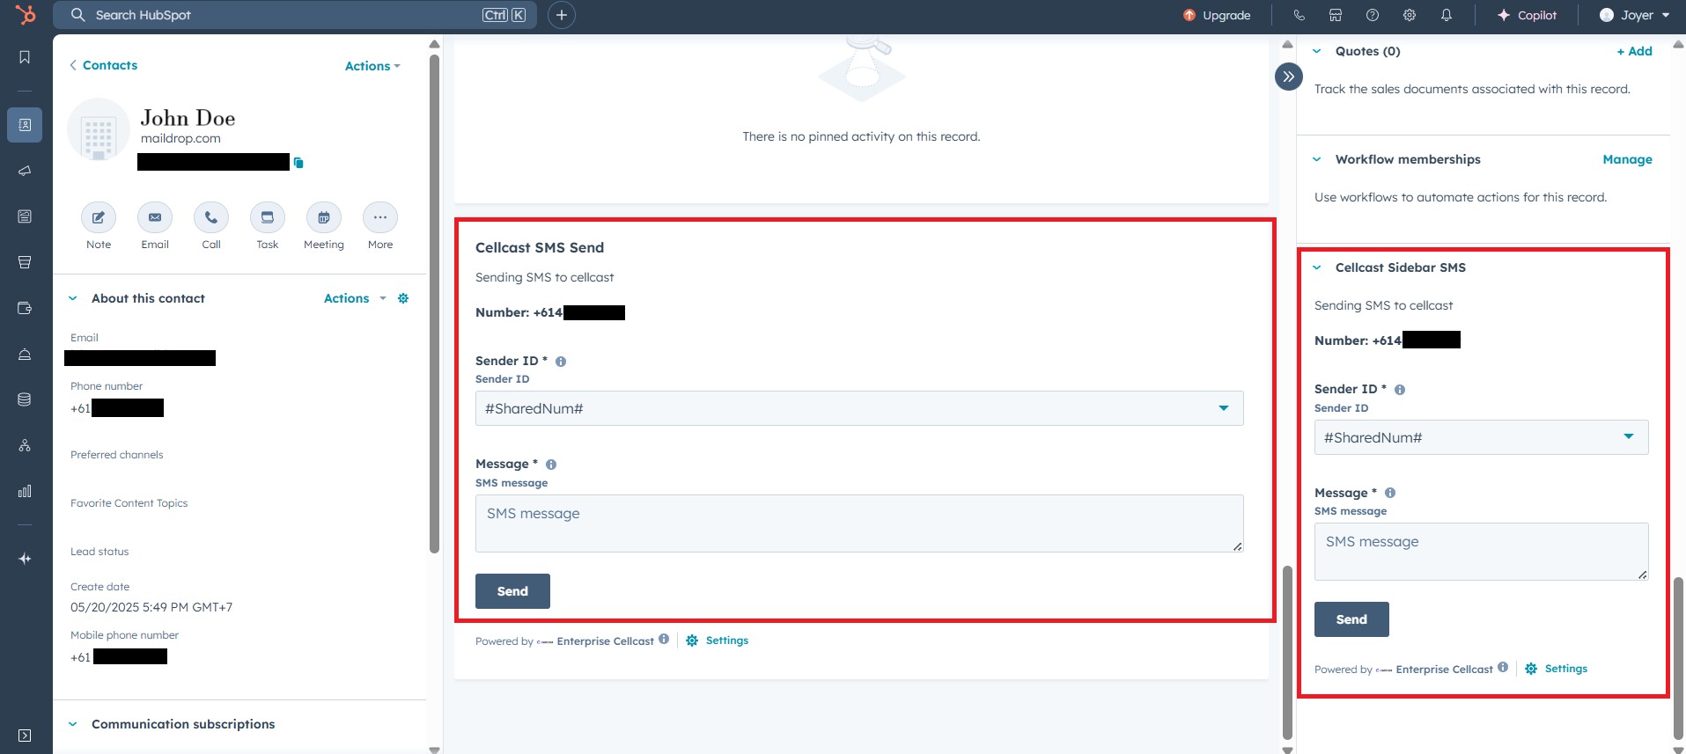Open the Data management sidebar icon
1686x754 pixels.
pos(25,399)
